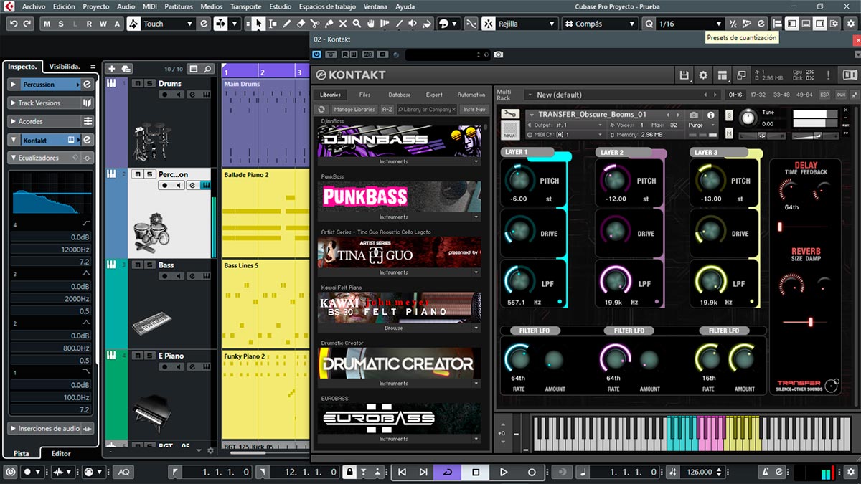The height and width of the screenshot is (484, 861).
Task: Show TRANSFER instrument info icon
Action: pyautogui.click(x=711, y=115)
